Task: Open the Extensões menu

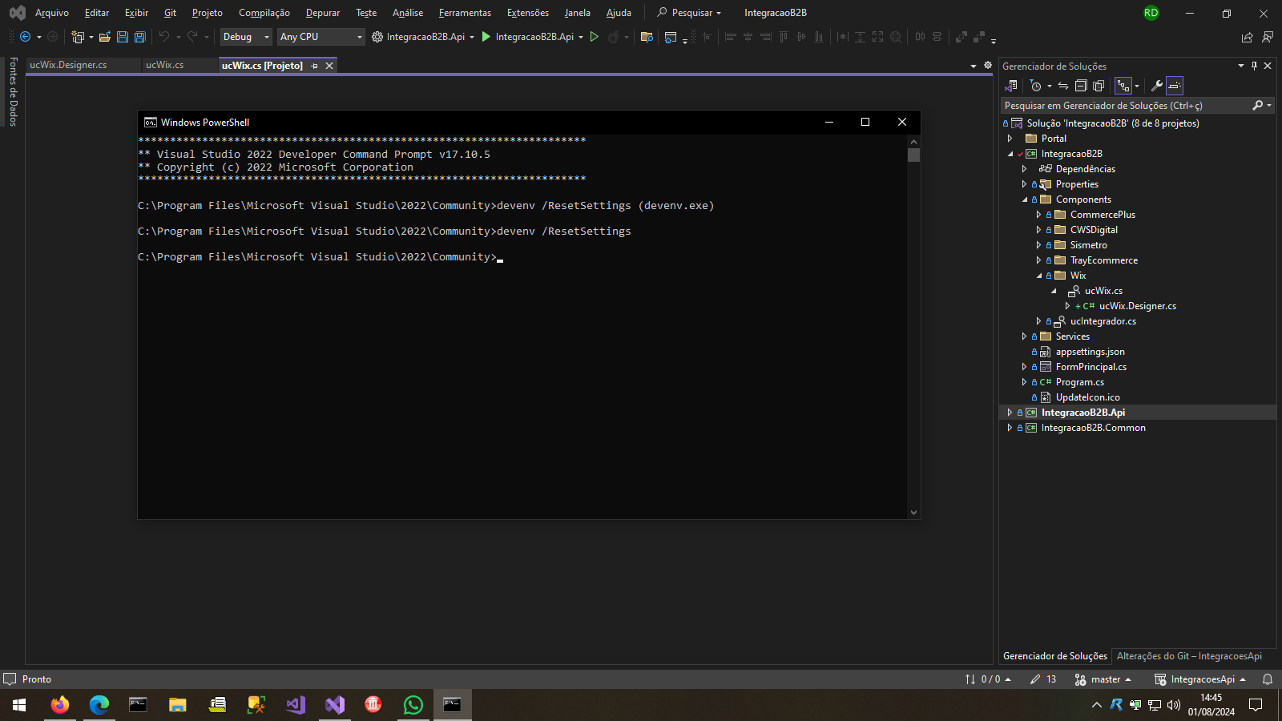Action: 528,13
